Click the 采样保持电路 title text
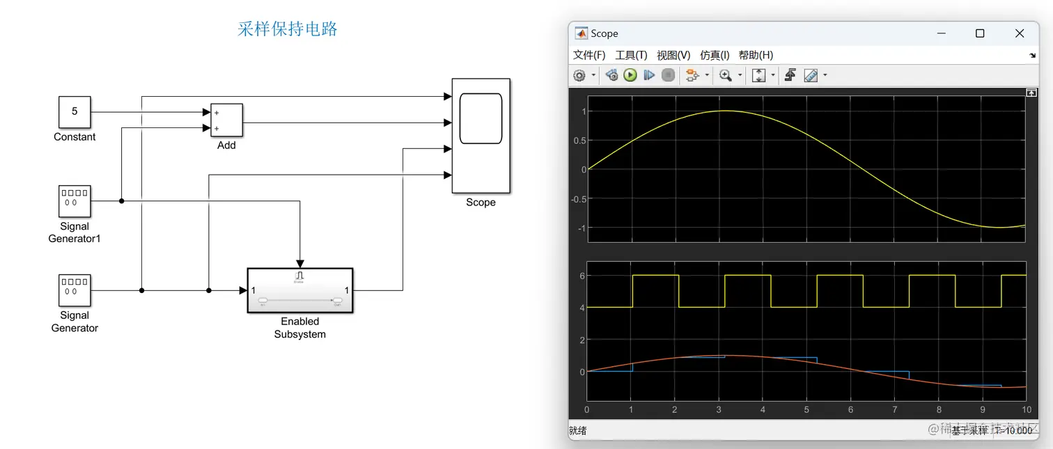Screen dimensions: 1053x449 288,29
